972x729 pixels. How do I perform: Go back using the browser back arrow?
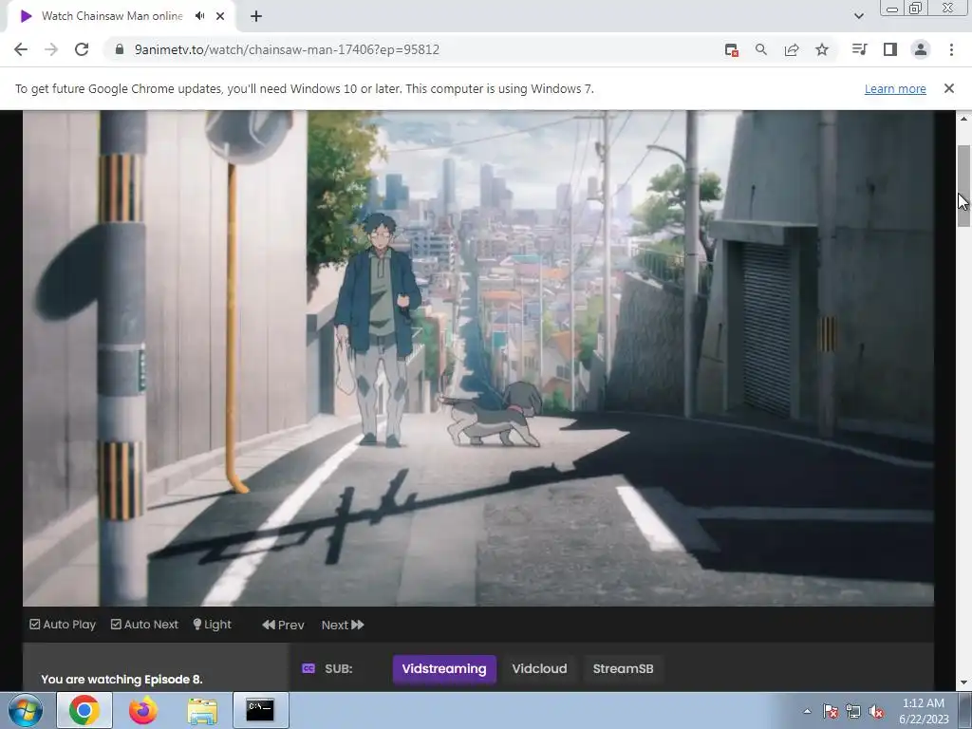point(21,49)
